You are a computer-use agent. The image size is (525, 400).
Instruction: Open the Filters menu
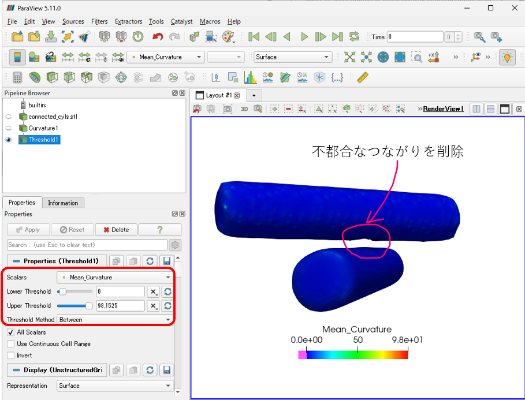[99, 21]
